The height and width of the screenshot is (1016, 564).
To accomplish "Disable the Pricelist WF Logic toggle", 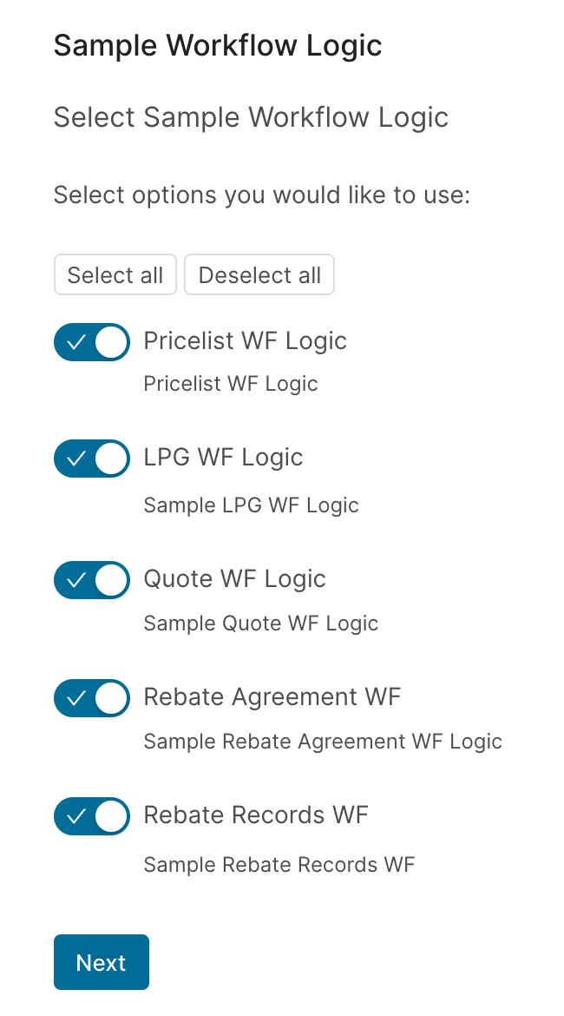I will [x=92, y=342].
